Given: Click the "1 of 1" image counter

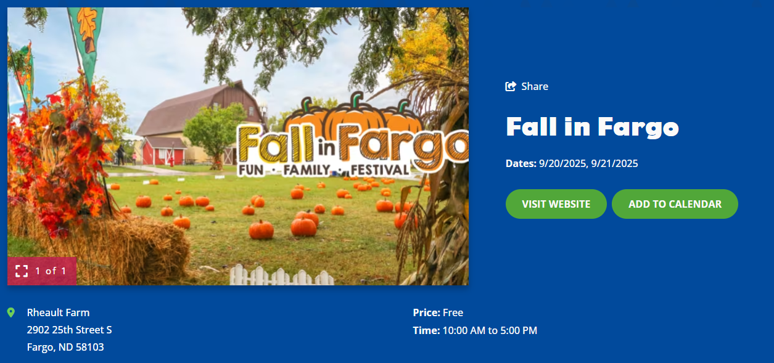Looking at the screenshot, I should click(51, 271).
